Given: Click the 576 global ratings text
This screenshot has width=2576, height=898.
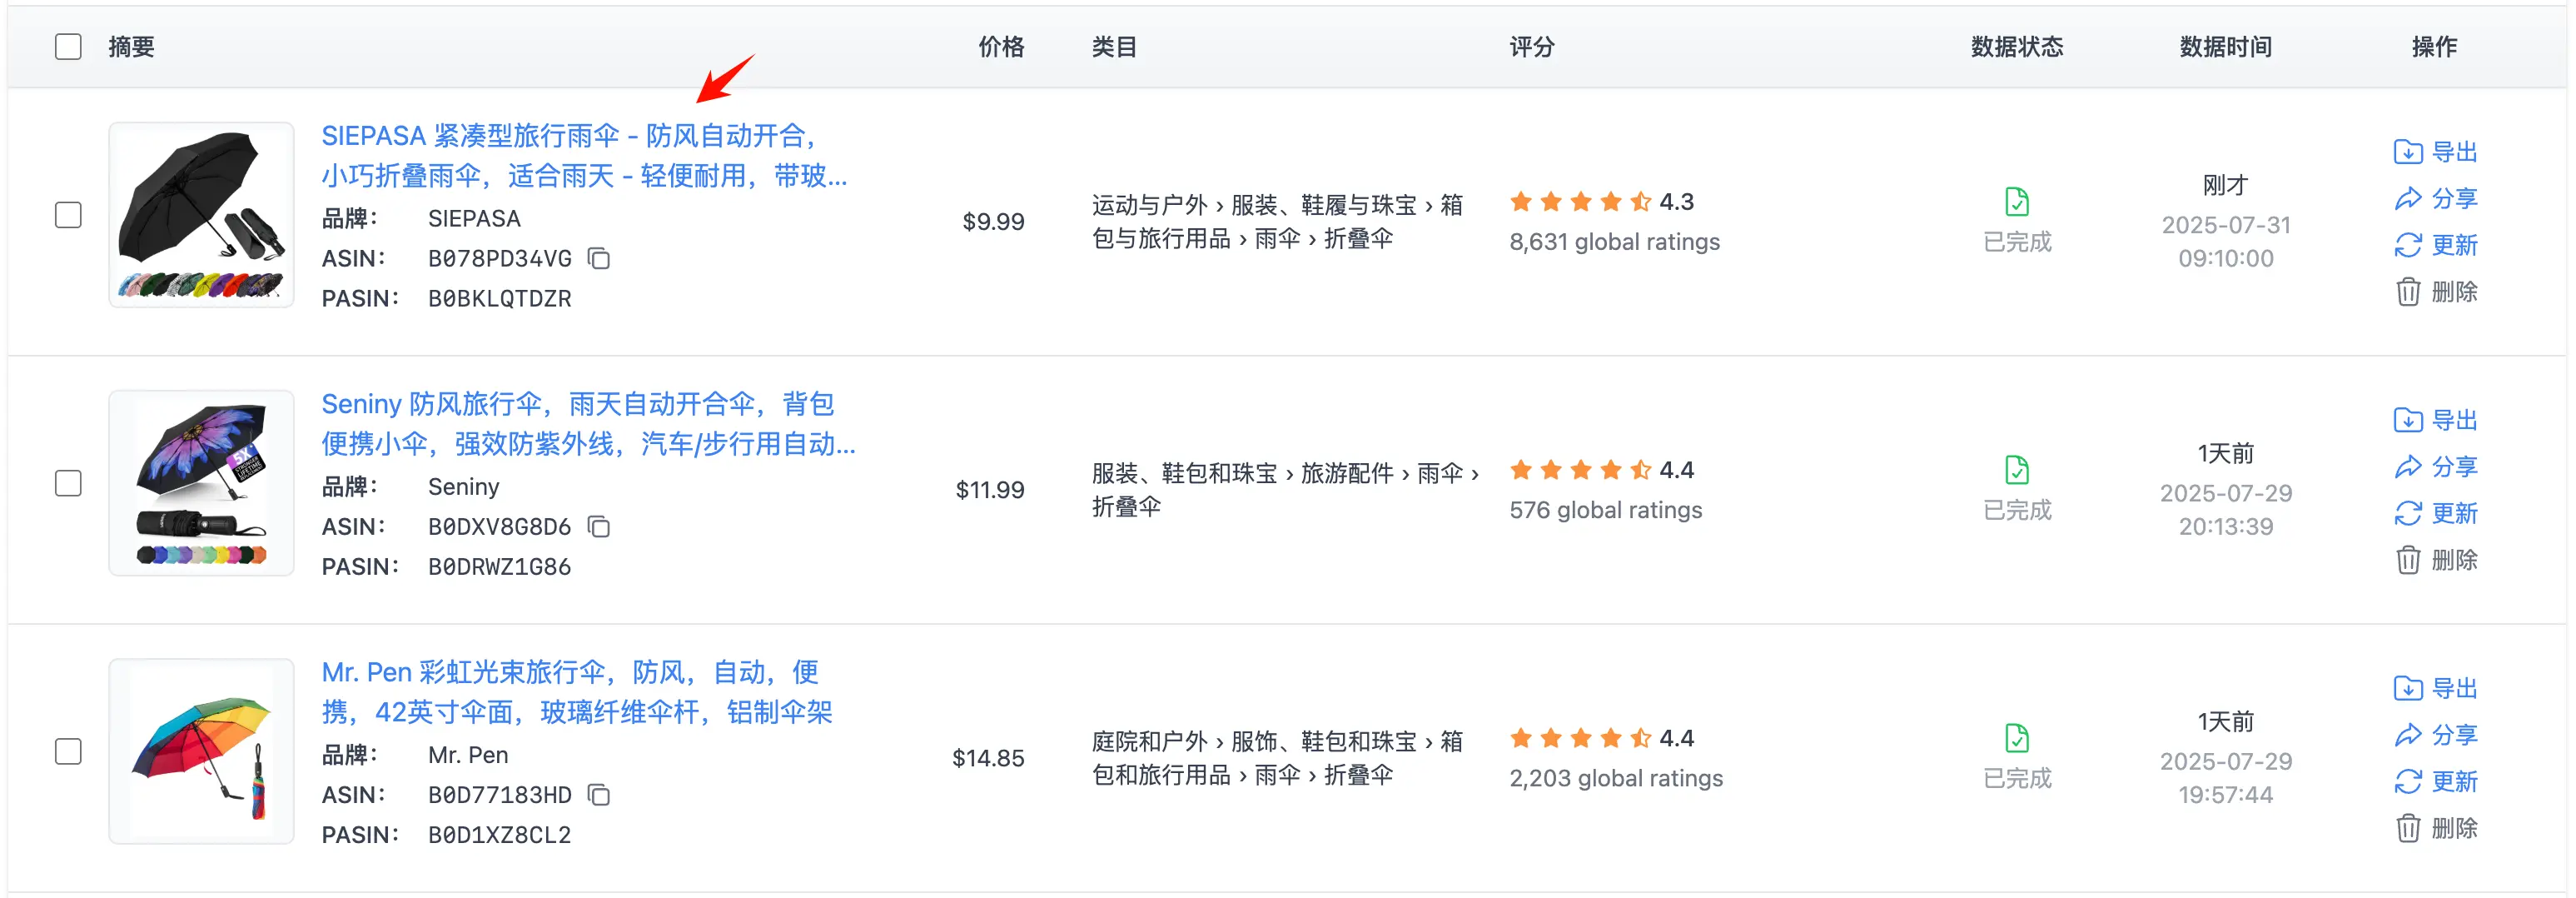Looking at the screenshot, I should pyautogui.click(x=1605, y=510).
